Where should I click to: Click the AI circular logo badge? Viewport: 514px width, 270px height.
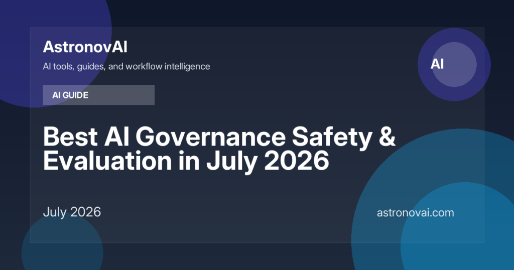454,64
